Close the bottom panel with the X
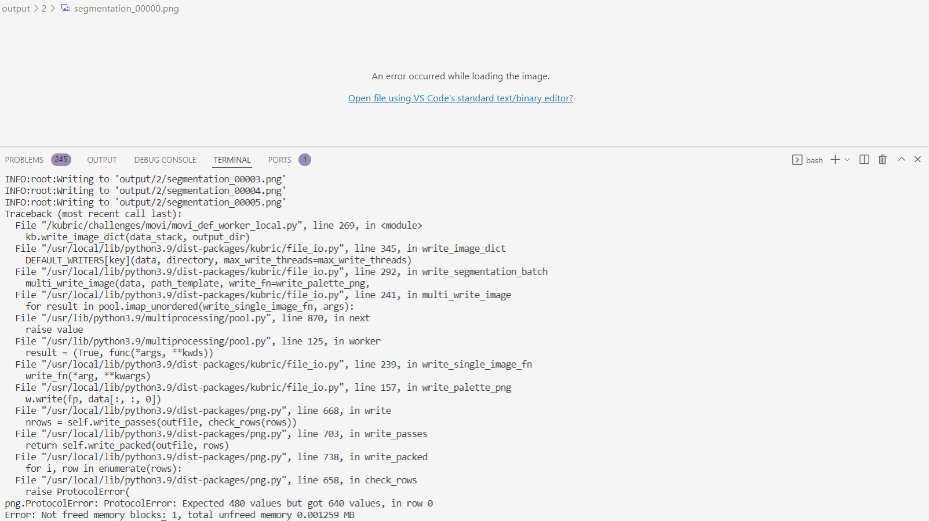 (917, 159)
